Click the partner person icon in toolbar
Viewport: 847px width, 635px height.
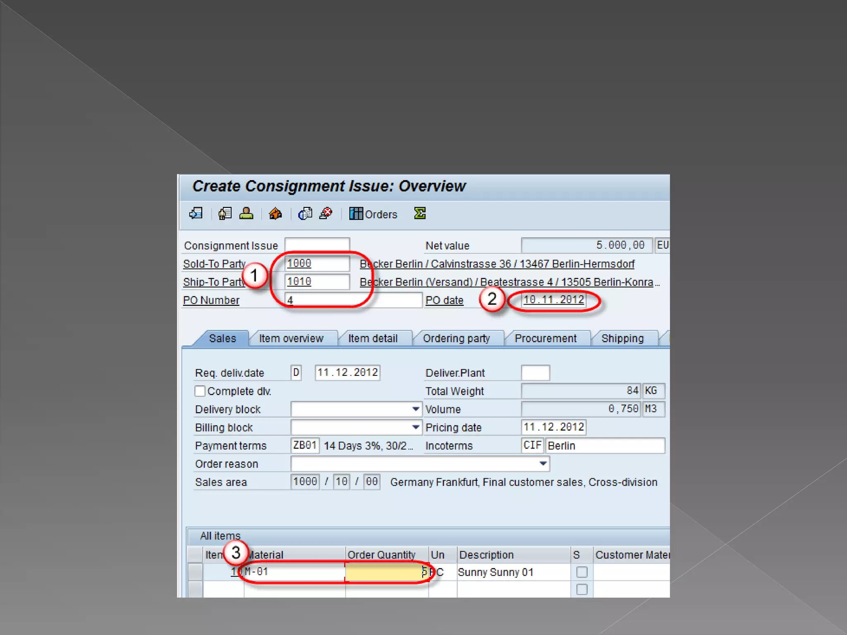246,213
